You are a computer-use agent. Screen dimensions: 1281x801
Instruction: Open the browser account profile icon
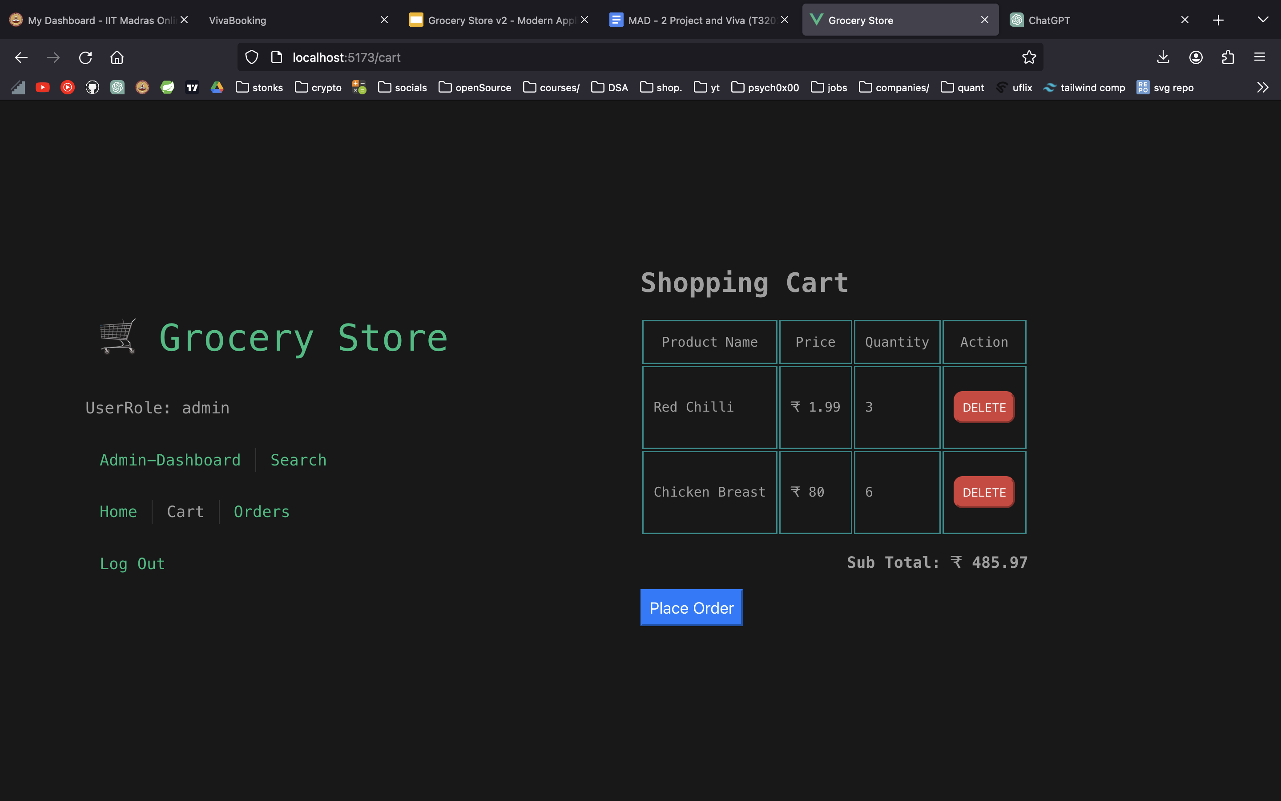1196,57
